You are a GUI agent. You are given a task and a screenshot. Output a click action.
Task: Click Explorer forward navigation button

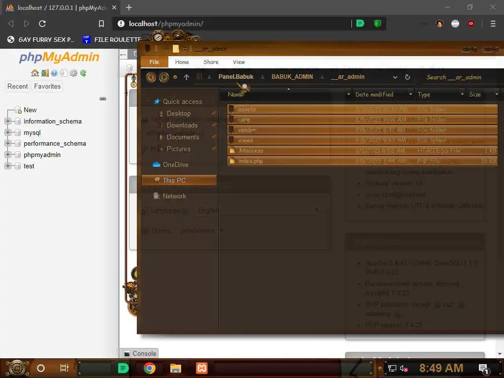(163, 77)
